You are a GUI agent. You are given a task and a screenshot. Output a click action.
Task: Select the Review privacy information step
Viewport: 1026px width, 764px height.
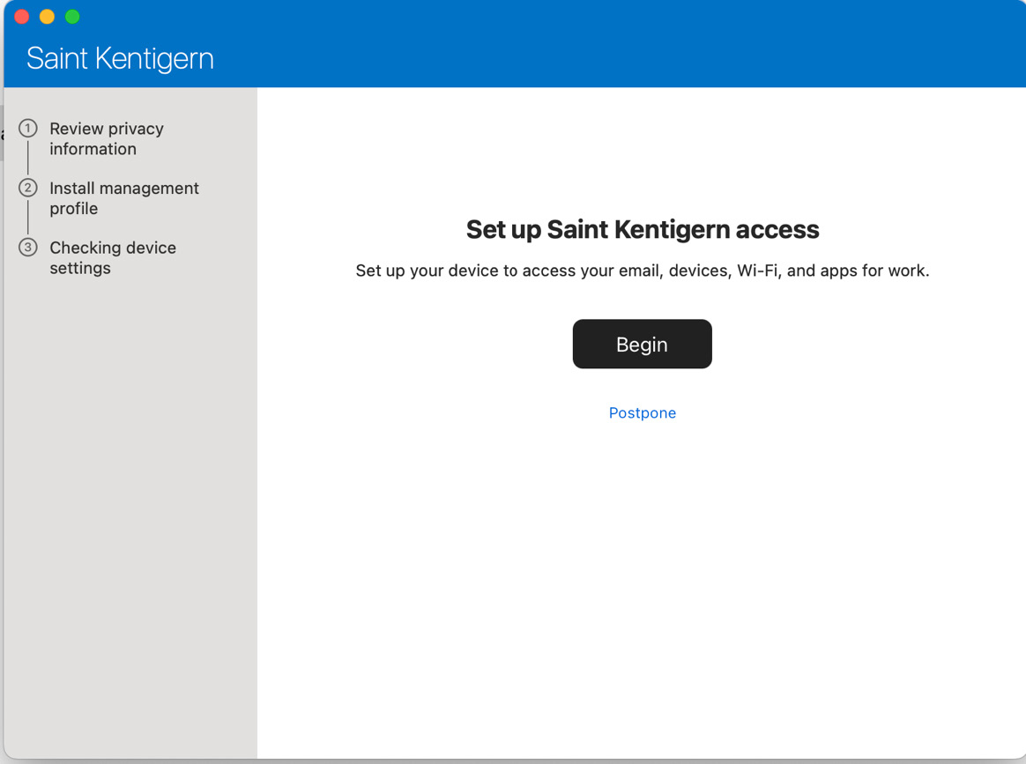(106, 138)
